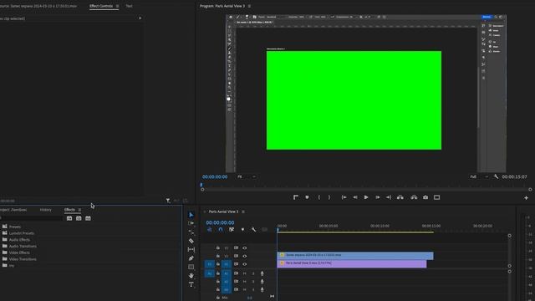This screenshot has width=535, height=301.
Task: Export frame with camera icon
Action: click(x=425, y=197)
